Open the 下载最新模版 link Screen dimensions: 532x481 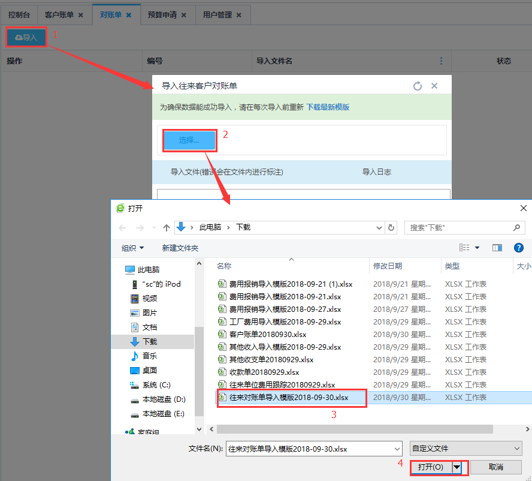point(328,107)
